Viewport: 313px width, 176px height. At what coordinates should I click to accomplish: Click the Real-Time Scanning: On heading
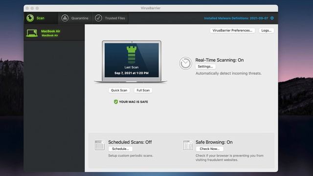(220, 60)
